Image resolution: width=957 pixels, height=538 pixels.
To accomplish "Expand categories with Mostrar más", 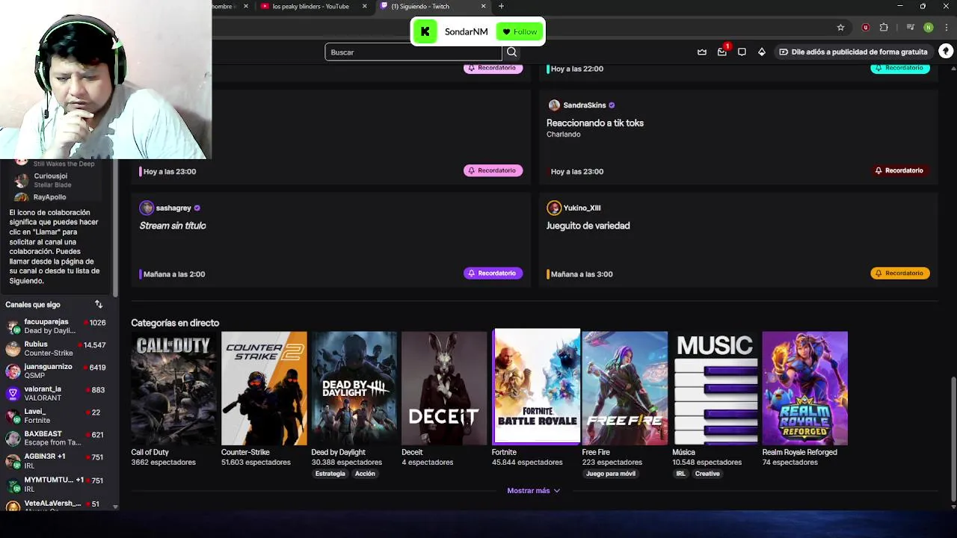I will click(533, 490).
